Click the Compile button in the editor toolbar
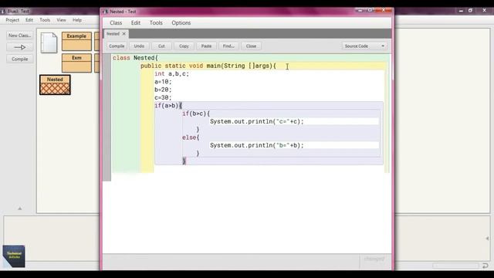 117,46
